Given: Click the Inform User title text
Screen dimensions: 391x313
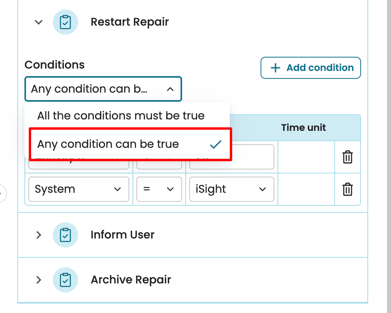Looking at the screenshot, I should click(123, 235).
